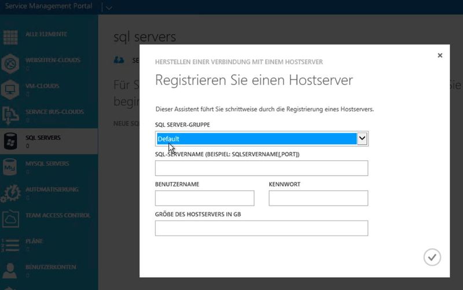Open the Alle Elemente grid icon
Image resolution: width=463 pixels, height=290 pixels.
10,38
